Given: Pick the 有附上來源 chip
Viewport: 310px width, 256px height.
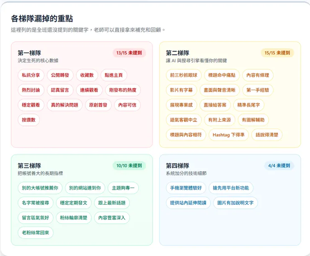Looking at the screenshot, I should [x=220, y=120].
